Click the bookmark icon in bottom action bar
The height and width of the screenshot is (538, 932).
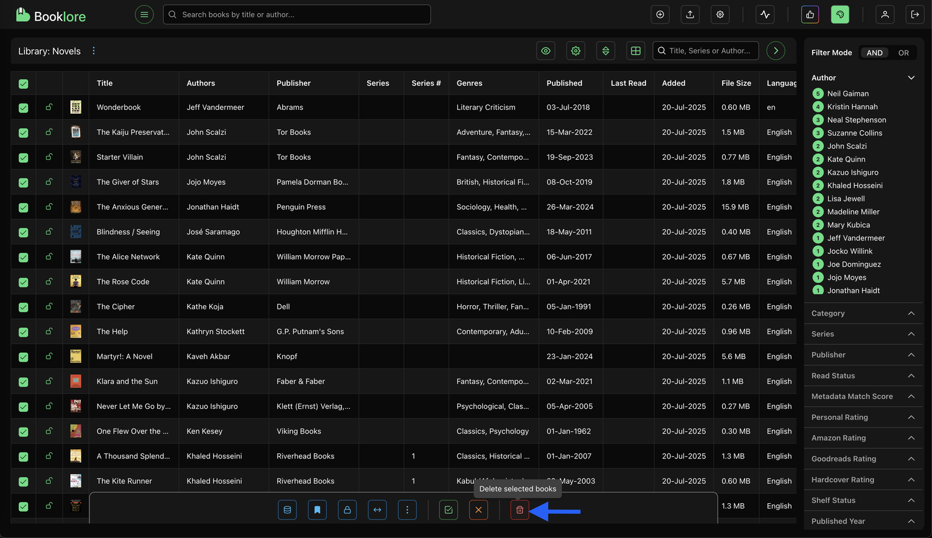click(317, 510)
